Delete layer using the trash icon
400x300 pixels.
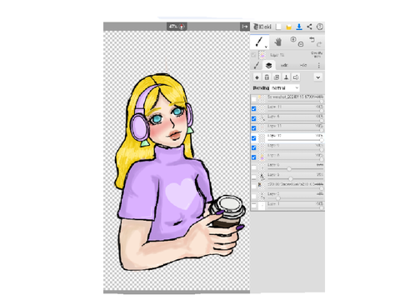(x=267, y=77)
